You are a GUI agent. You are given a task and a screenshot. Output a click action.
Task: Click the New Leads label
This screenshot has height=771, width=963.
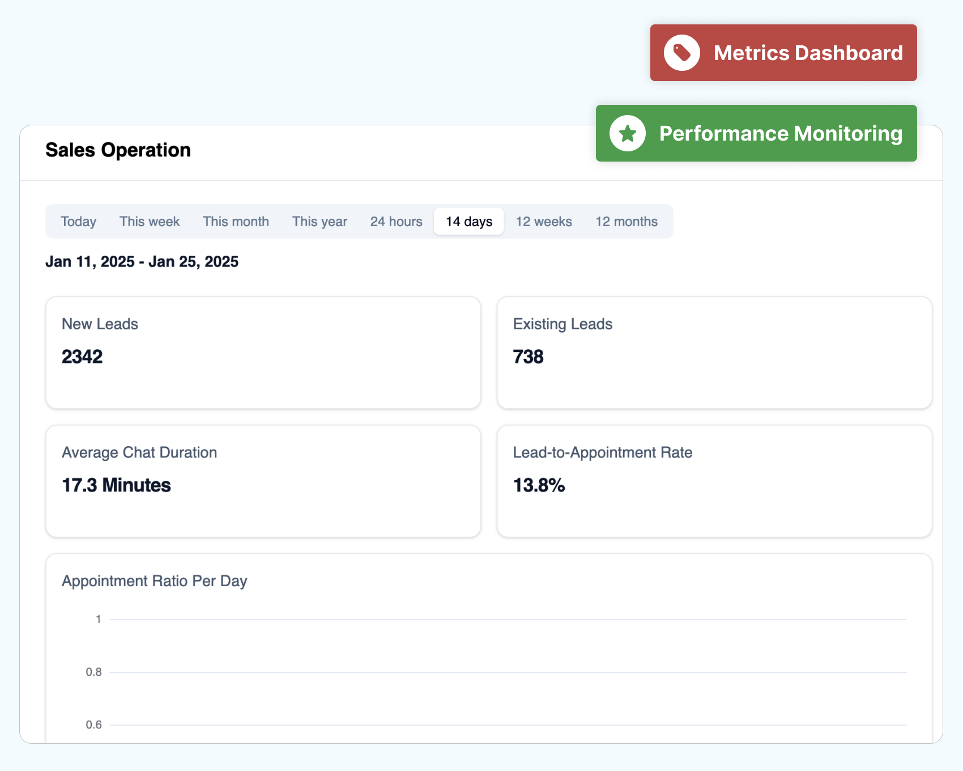point(100,324)
